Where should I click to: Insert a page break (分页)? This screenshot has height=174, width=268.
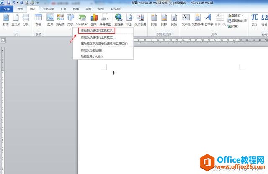point(26,20)
